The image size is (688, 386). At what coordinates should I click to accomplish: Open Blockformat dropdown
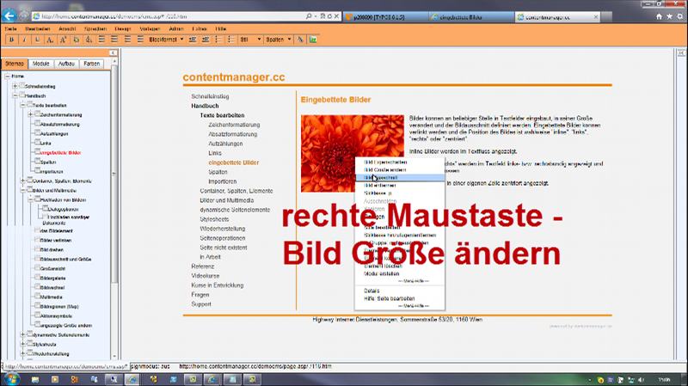pyautogui.click(x=166, y=40)
